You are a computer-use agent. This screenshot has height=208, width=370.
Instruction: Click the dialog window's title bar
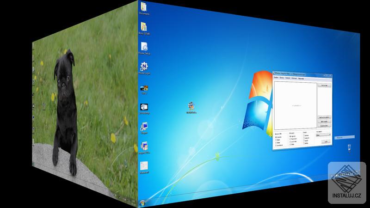302,74
